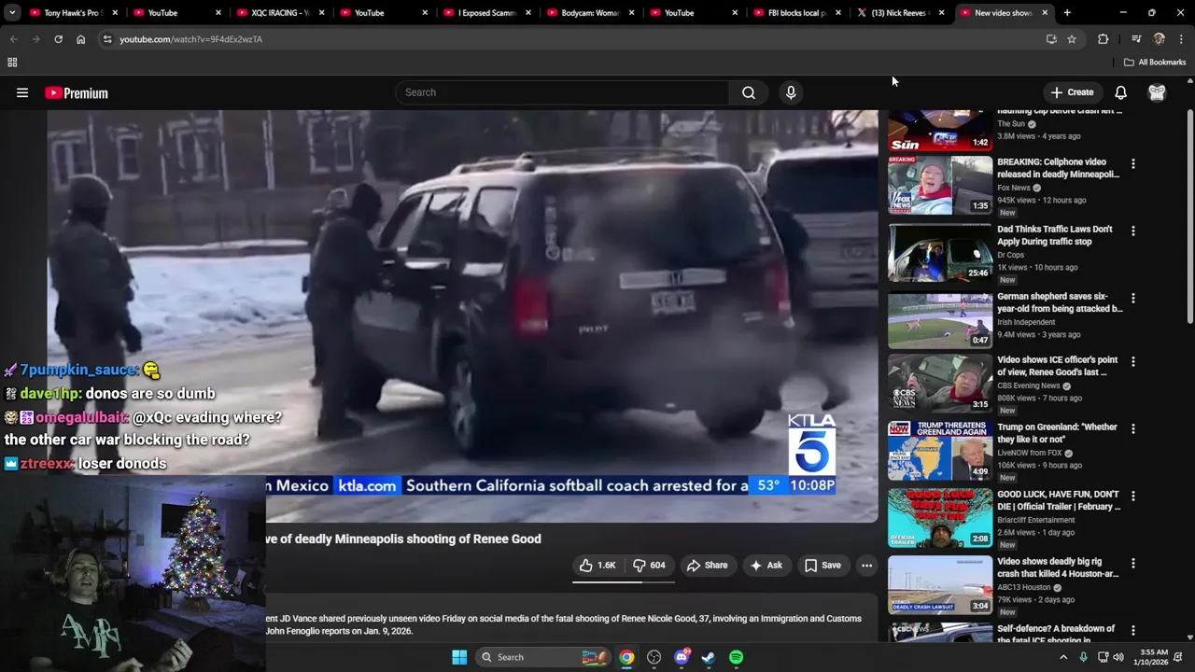Click the Ask button
The image size is (1195, 672).
[x=766, y=566]
